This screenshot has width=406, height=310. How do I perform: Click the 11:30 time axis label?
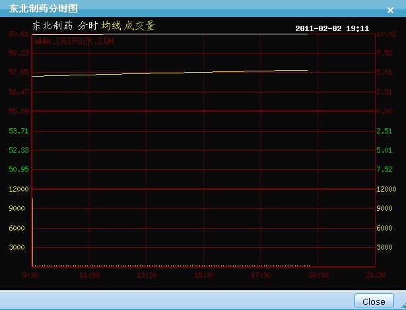tap(89, 275)
